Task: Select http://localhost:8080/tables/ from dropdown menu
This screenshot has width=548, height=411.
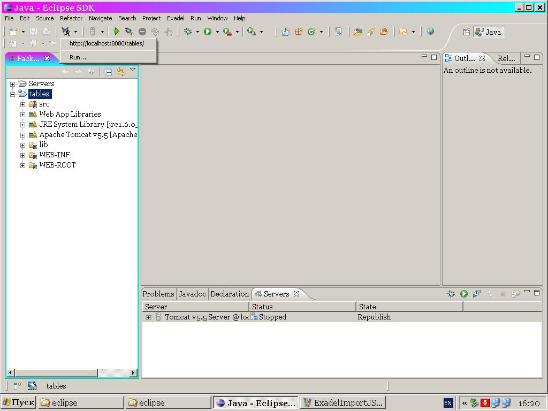Action: 107,43
